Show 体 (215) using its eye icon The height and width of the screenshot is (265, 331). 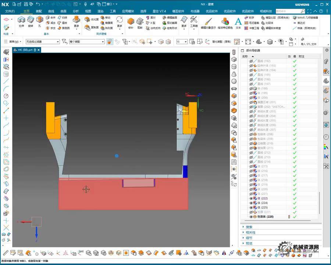pyautogui.click(x=252, y=166)
